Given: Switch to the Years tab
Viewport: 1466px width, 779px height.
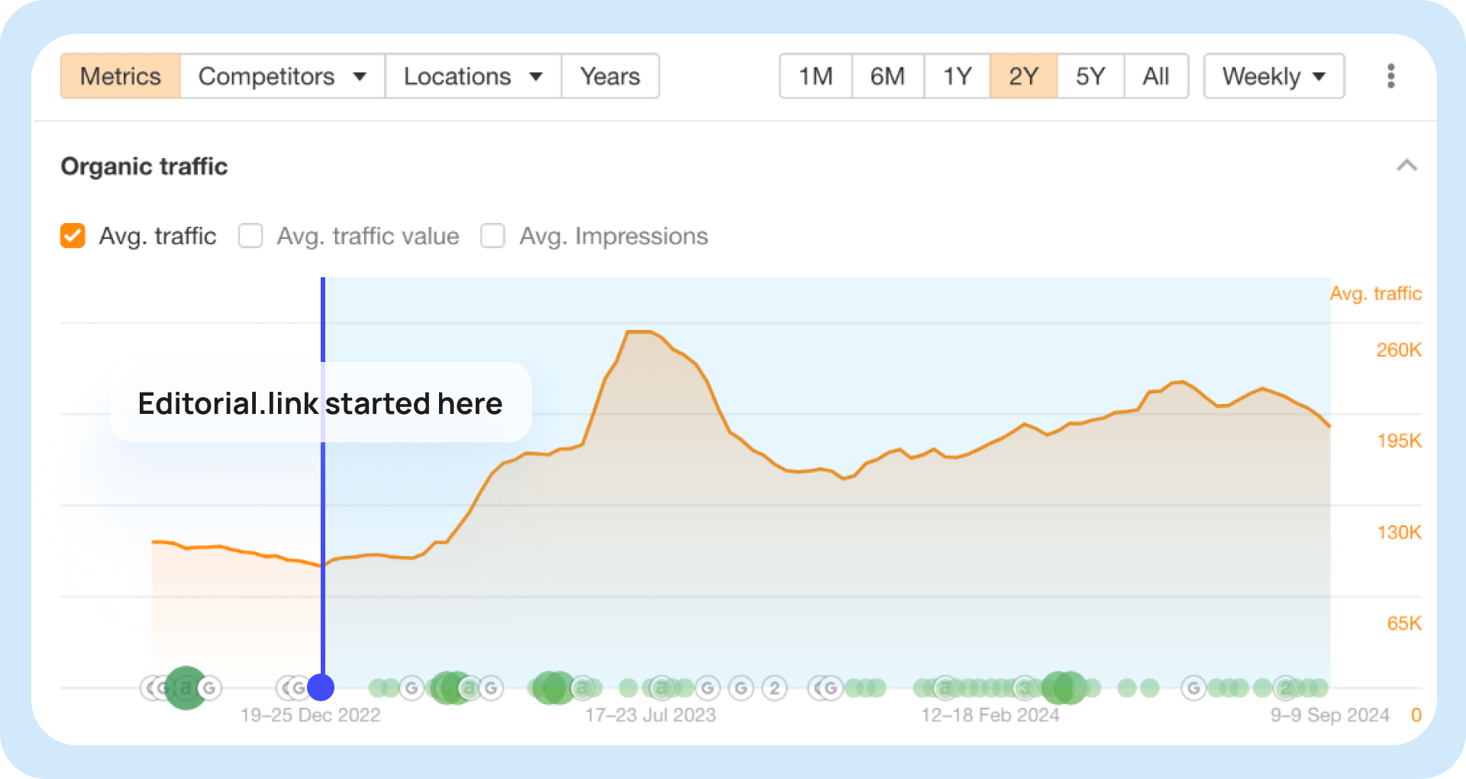Looking at the screenshot, I should [610, 76].
